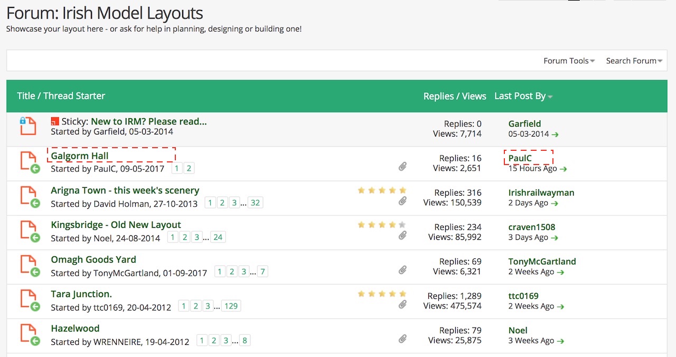Click go-to-last-post arrow in Tara Junction row
The width and height of the screenshot is (676, 357).
(560, 306)
